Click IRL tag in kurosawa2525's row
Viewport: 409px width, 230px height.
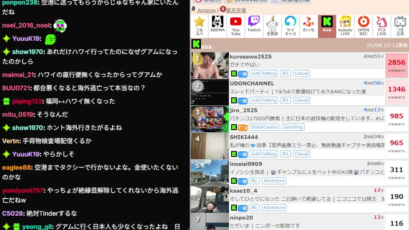[x=286, y=73]
